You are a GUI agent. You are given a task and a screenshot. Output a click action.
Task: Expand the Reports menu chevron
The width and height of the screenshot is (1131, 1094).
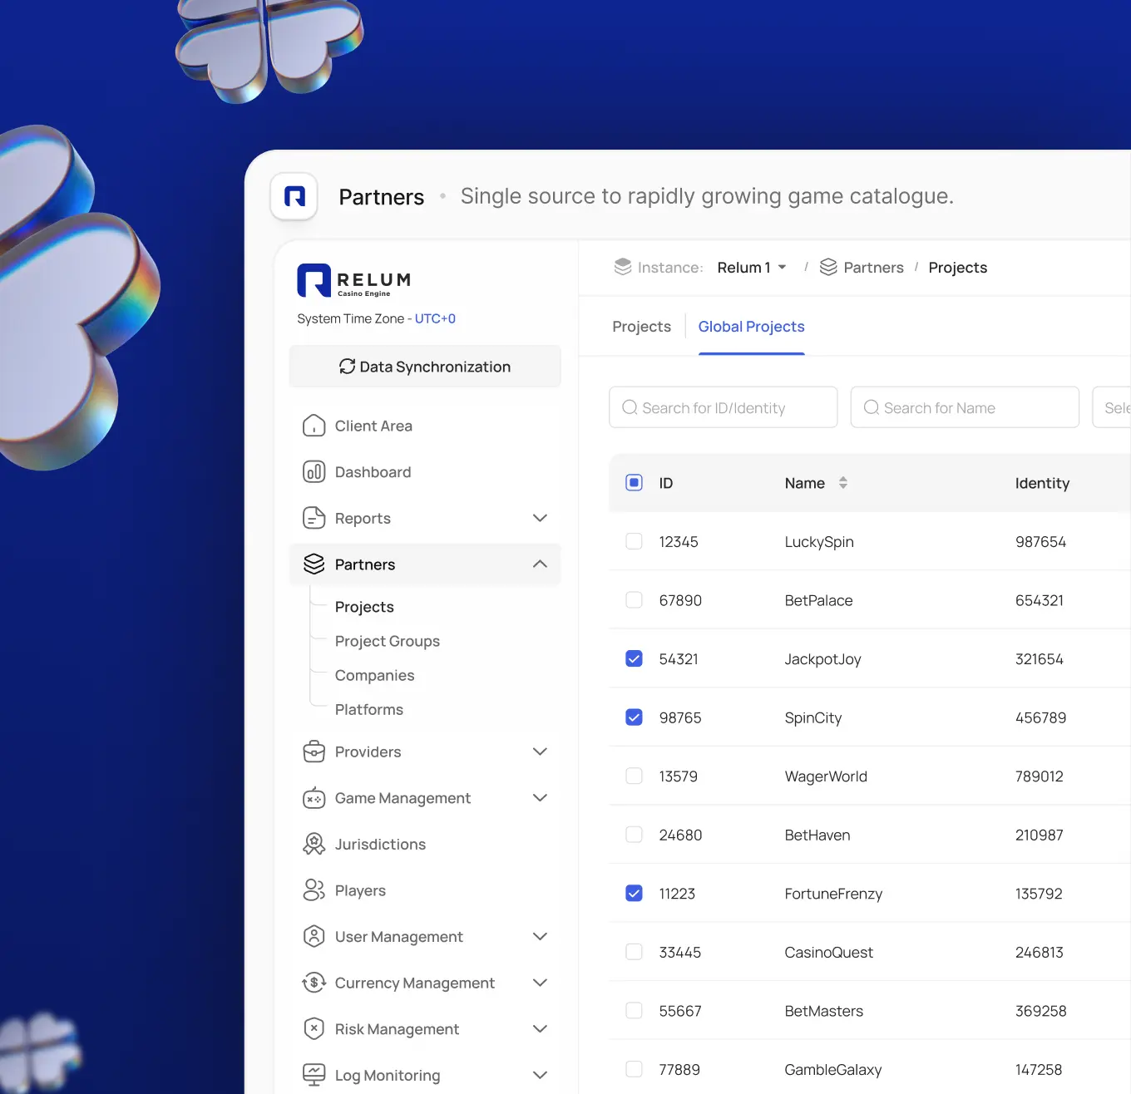(x=540, y=518)
